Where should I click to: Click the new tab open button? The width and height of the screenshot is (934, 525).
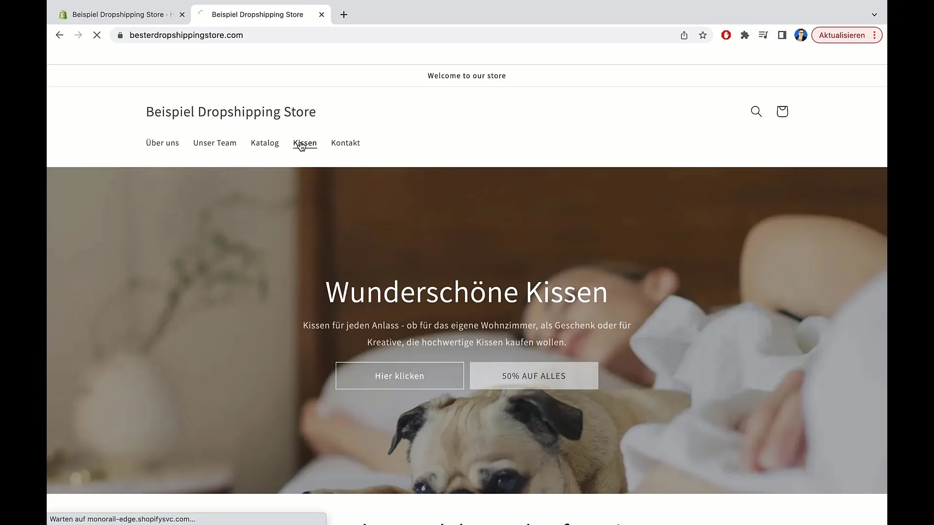click(x=344, y=14)
